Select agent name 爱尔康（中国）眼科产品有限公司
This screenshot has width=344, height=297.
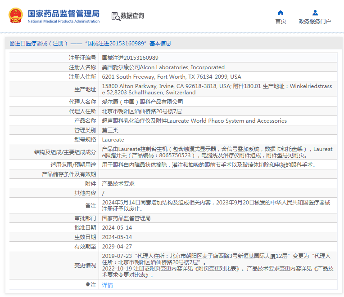click(x=142, y=102)
